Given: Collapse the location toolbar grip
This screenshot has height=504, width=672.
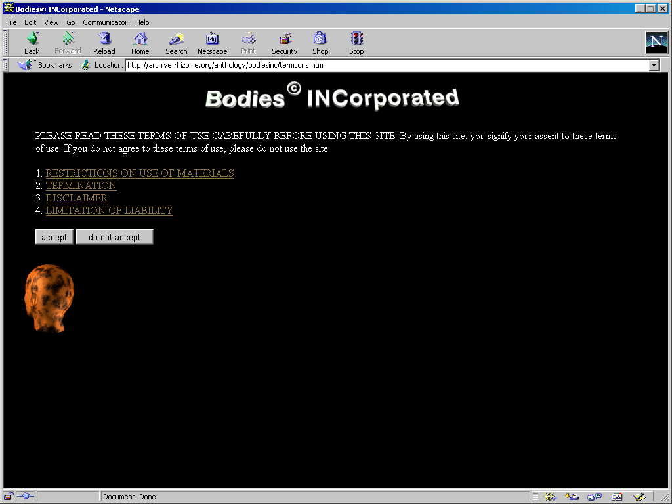Looking at the screenshot, I should (x=5, y=65).
